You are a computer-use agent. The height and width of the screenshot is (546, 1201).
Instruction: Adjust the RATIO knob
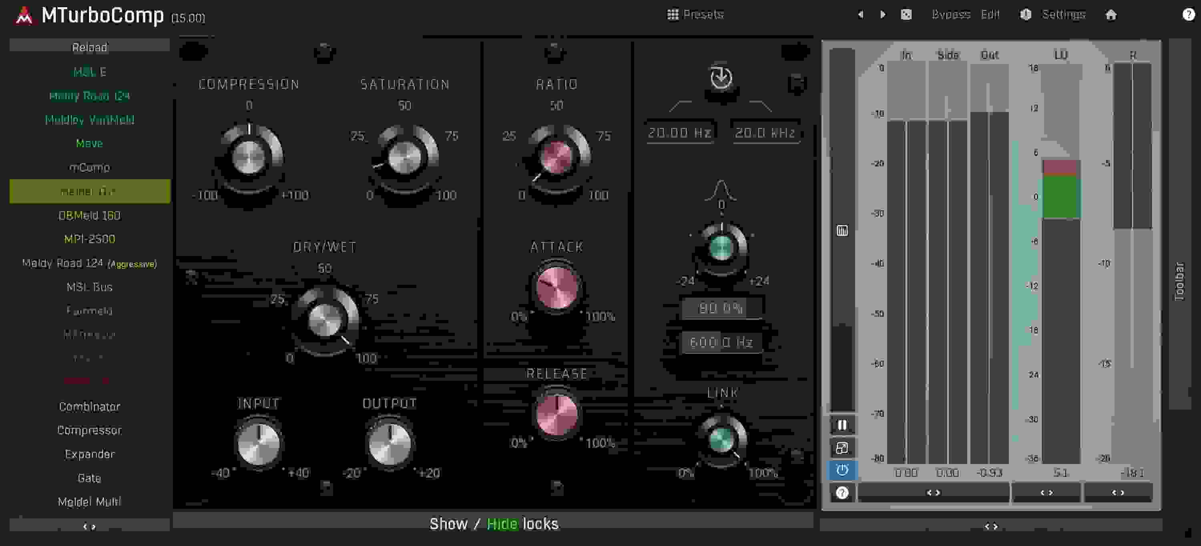click(558, 158)
